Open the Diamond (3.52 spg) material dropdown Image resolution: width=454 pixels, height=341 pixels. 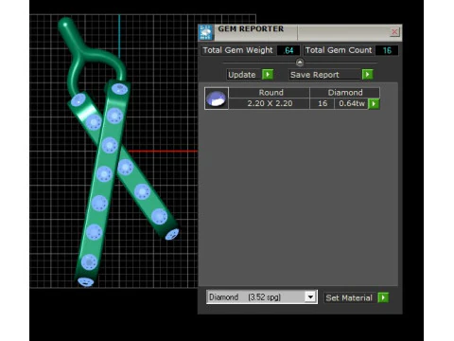click(x=262, y=297)
